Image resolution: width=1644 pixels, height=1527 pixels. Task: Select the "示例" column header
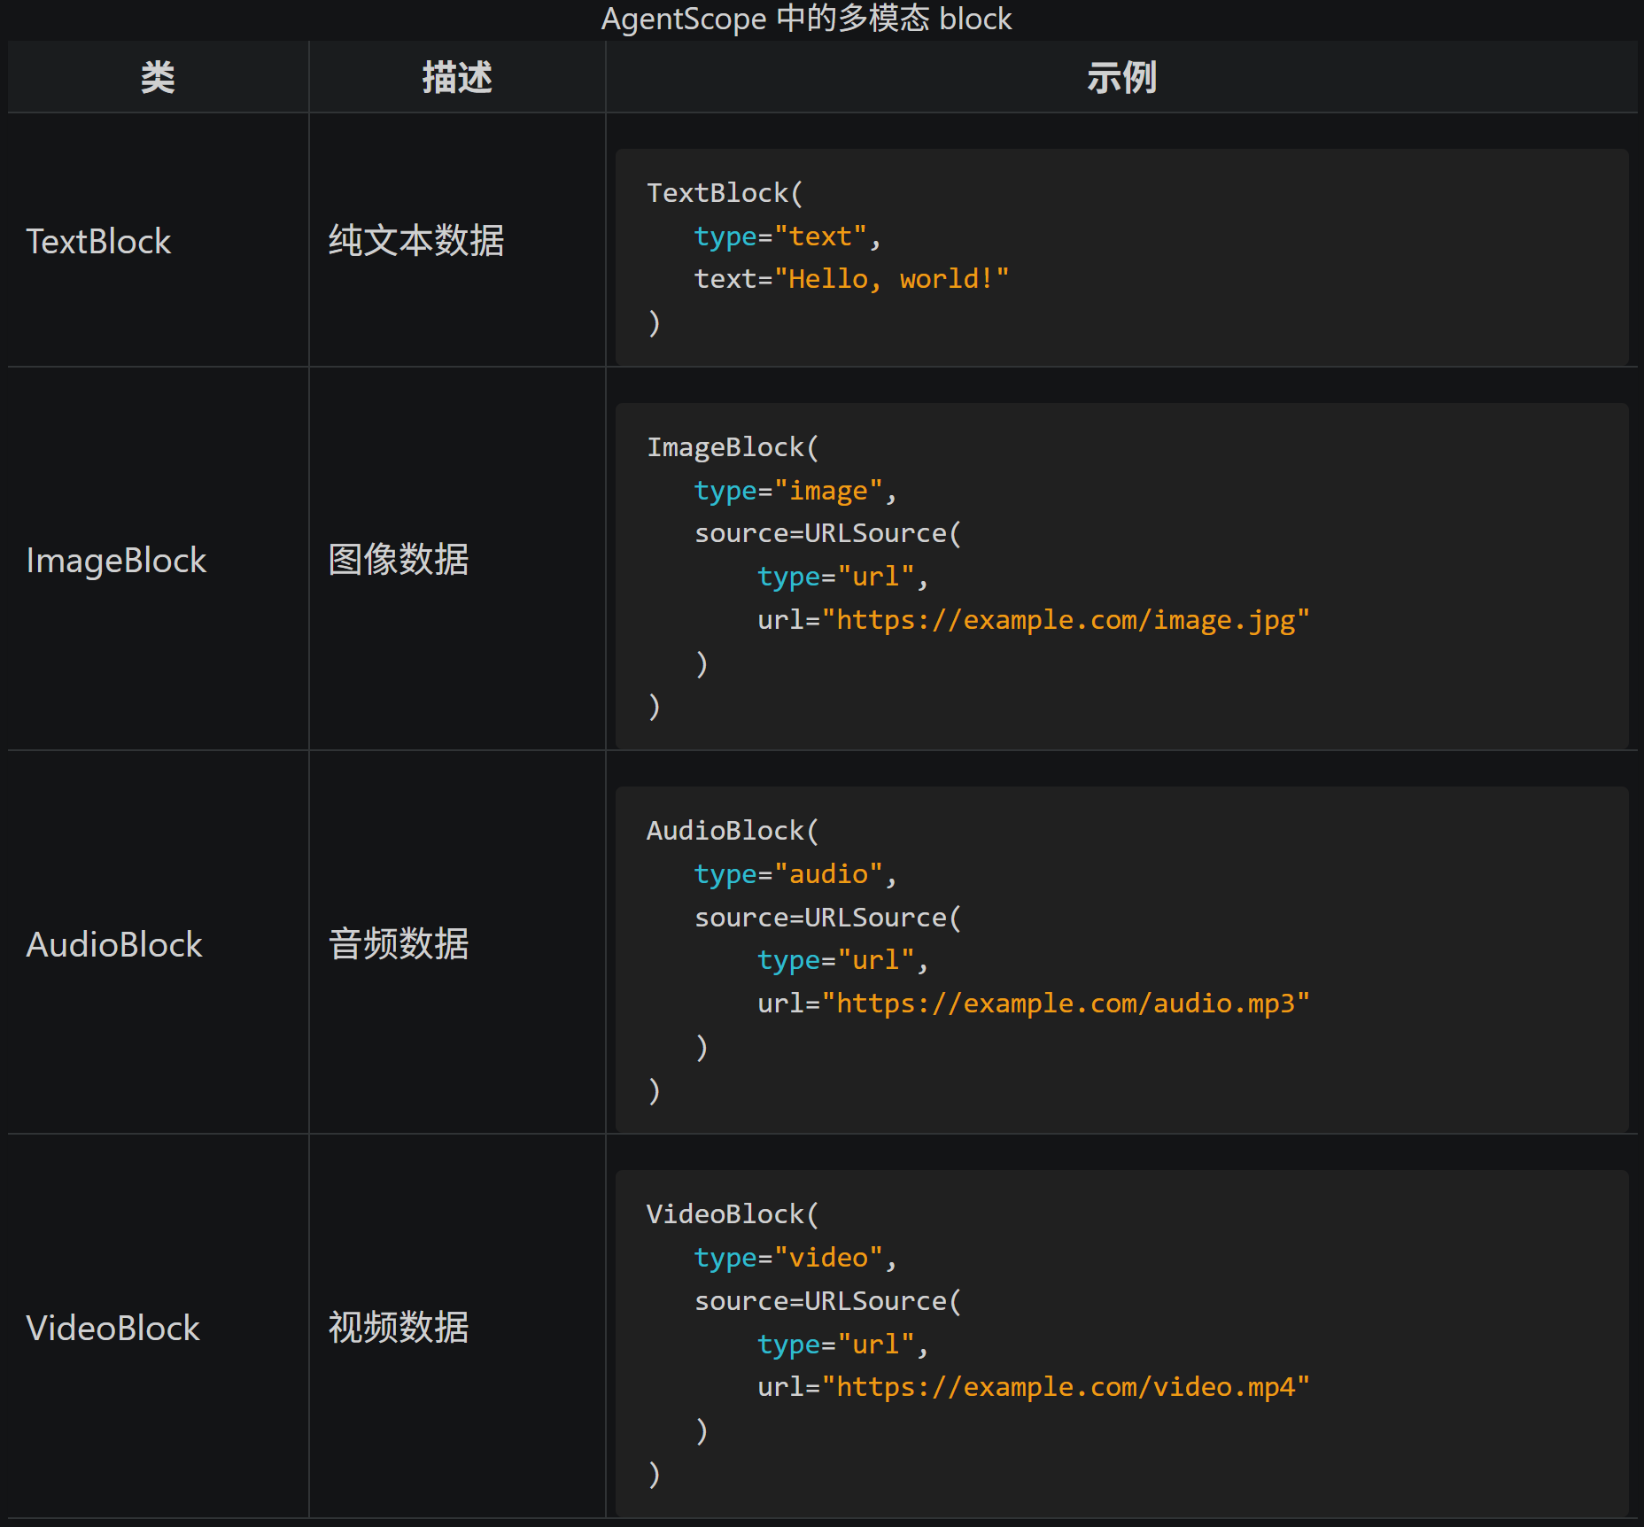[x=1121, y=77]
